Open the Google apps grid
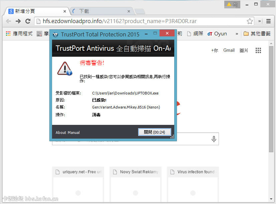Image resolution: width=276 pixels, height=204 pixels. click(258, 50)
